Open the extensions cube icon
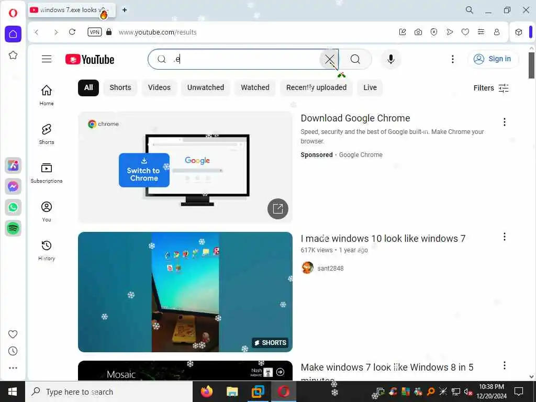536x402 pixels. pos(519,32)
